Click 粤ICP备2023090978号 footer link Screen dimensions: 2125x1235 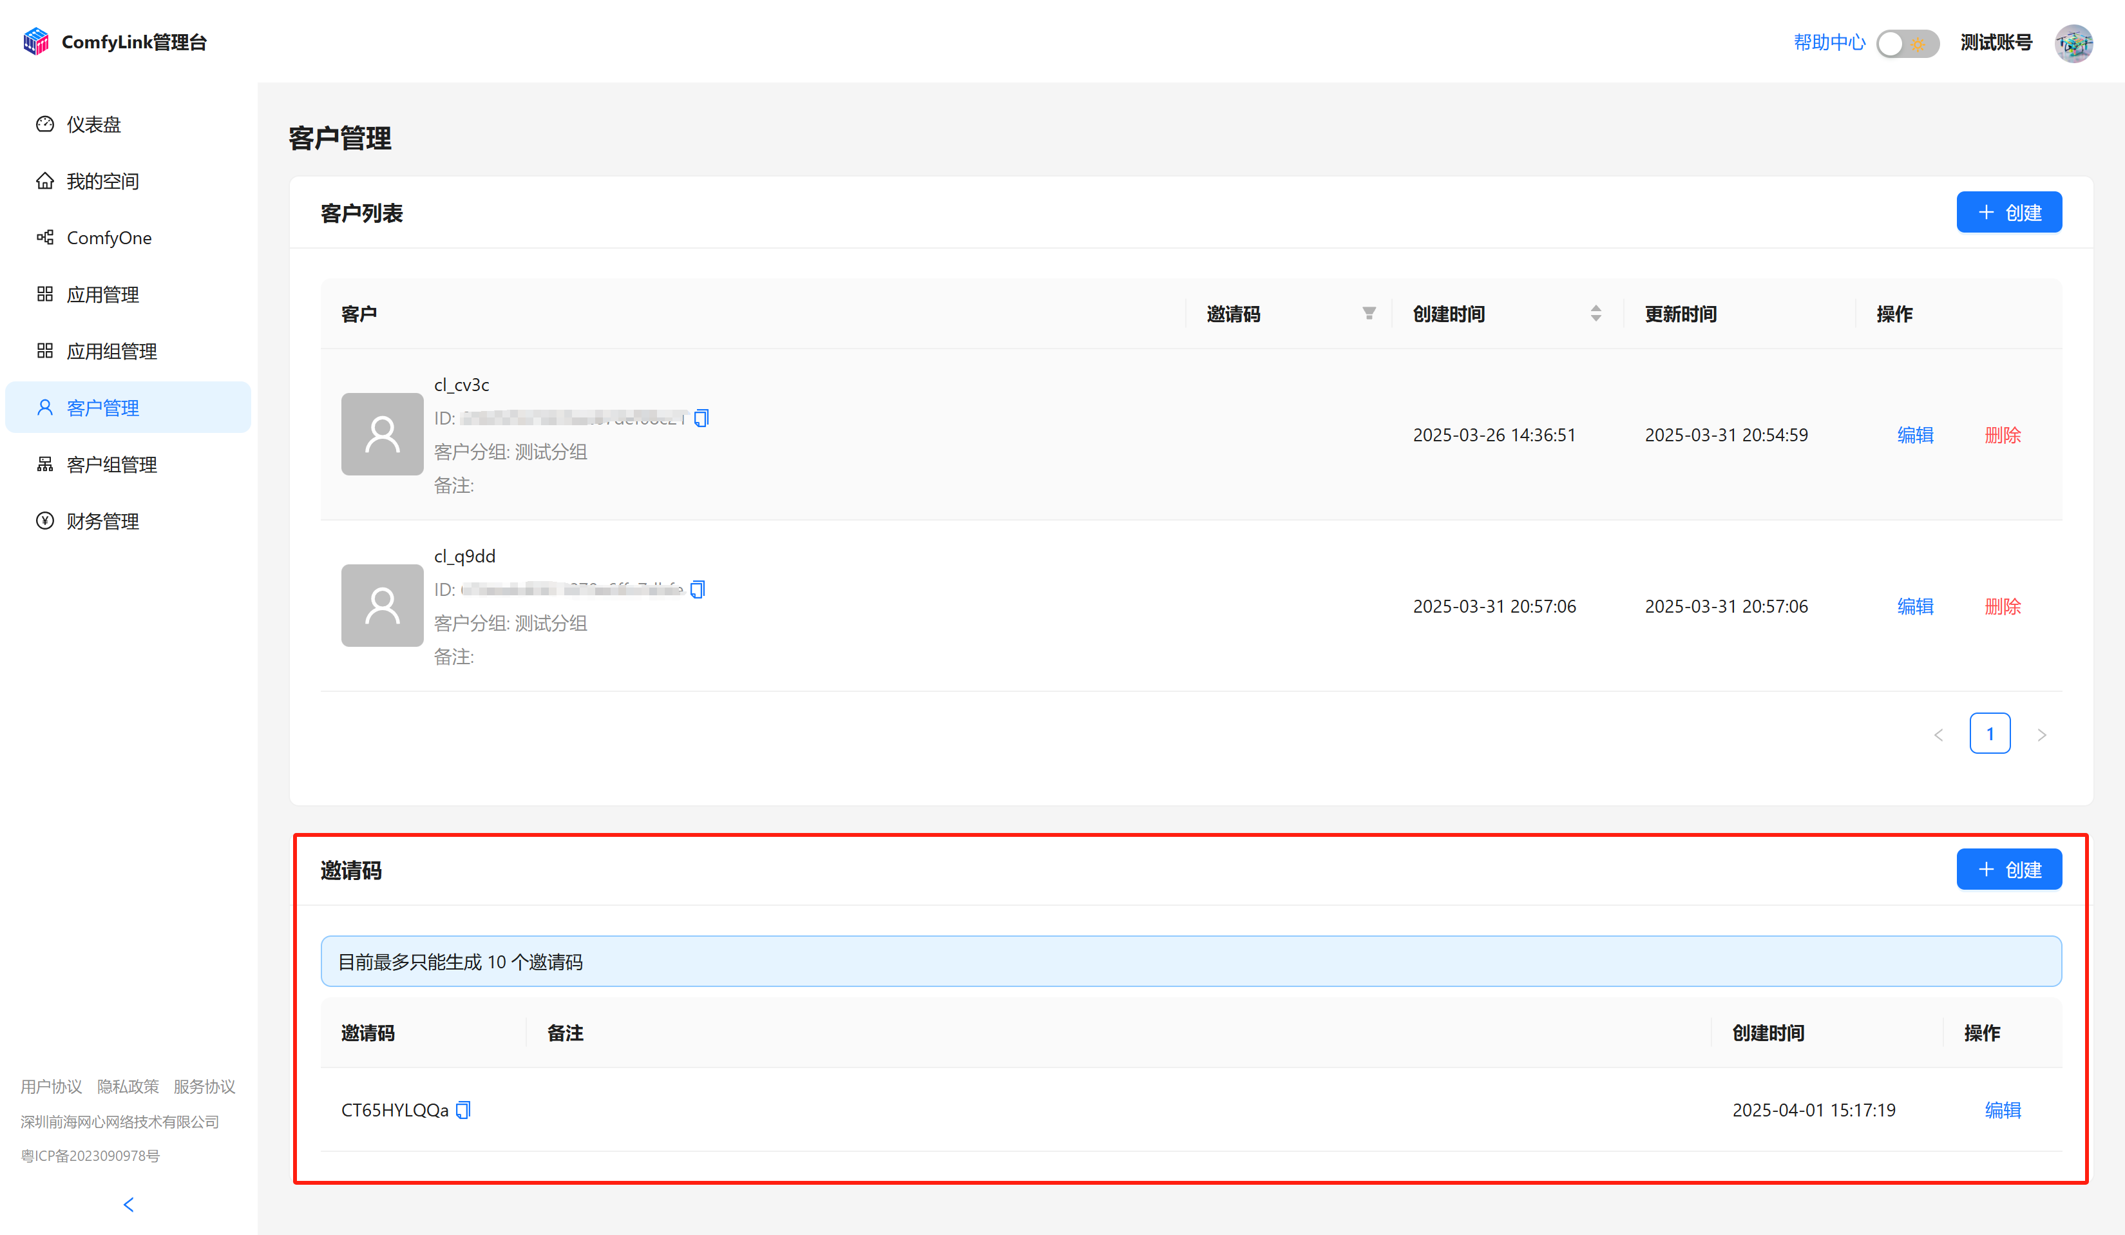point(90,1156)
